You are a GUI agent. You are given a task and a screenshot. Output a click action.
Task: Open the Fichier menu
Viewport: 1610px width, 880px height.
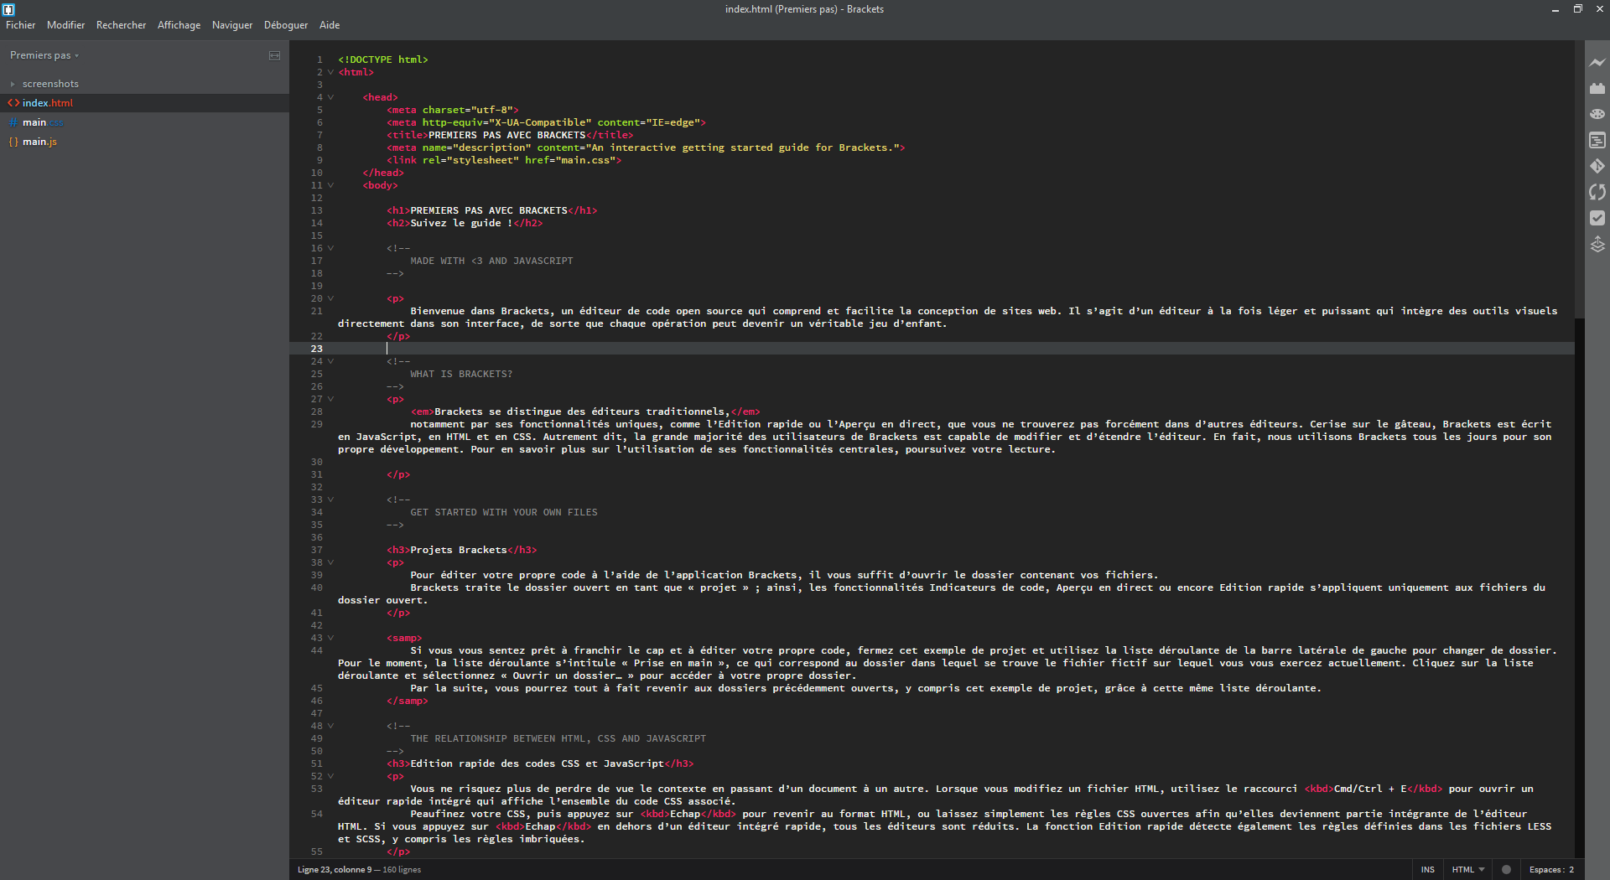coord(21,25)
